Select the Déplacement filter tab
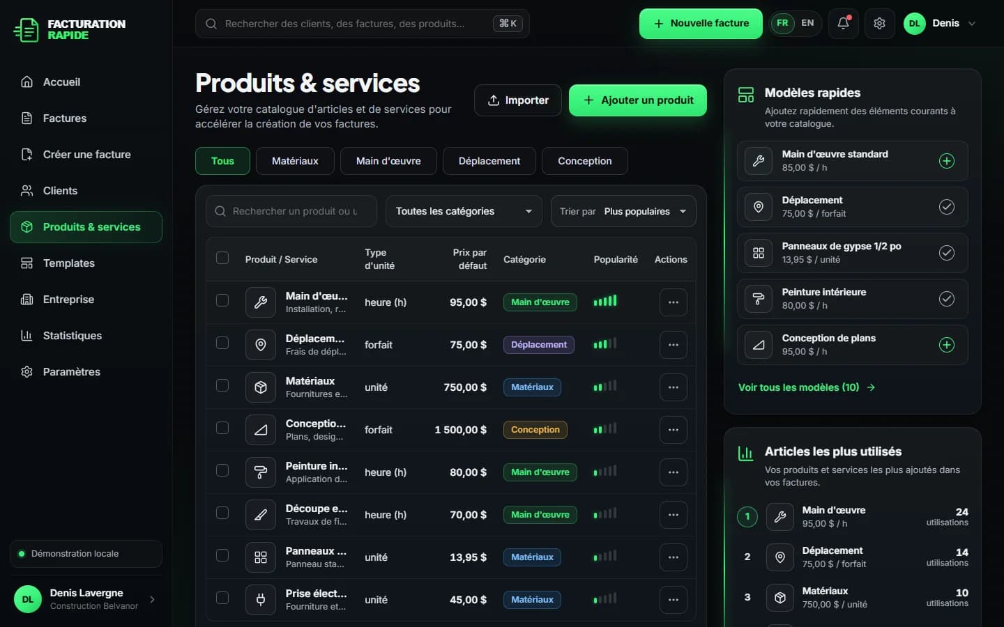 click(489, 161)
